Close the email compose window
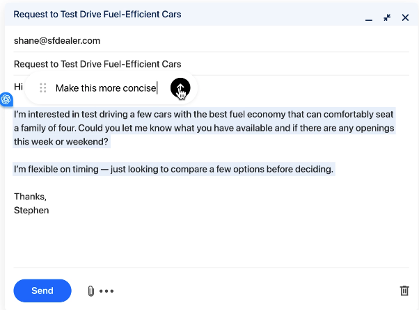This screenshot has height=310, width=419. (x=405, y=17)
